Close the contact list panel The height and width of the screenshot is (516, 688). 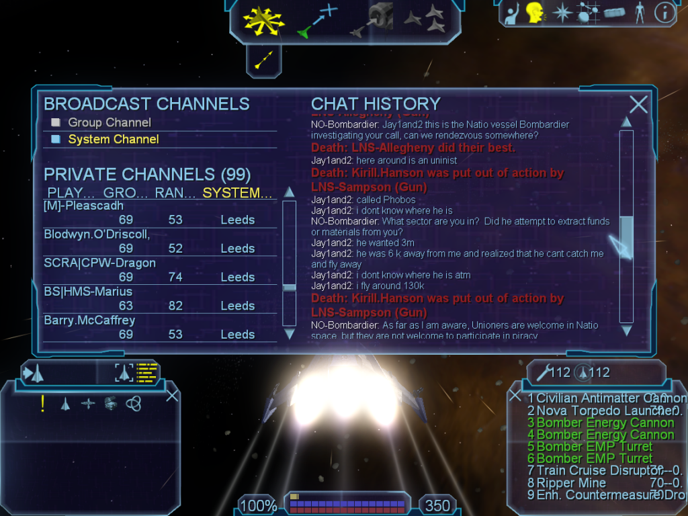click(x=173, y=396)
